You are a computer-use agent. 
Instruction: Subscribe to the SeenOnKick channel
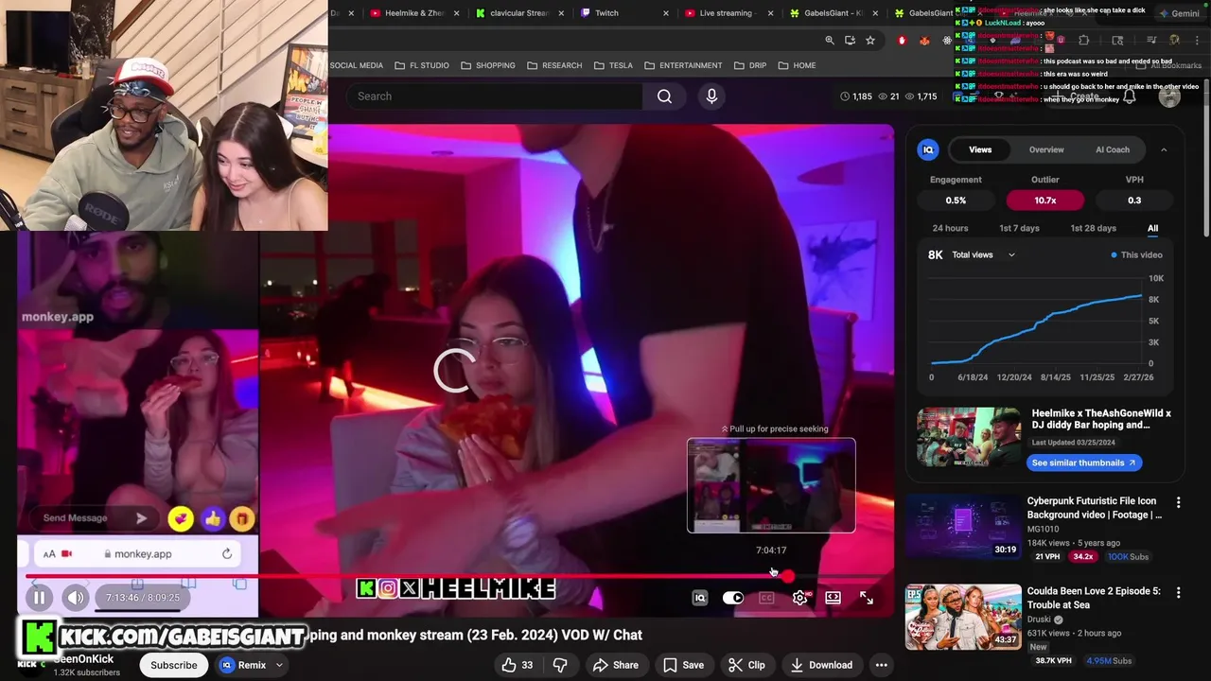tap(174, 665)
